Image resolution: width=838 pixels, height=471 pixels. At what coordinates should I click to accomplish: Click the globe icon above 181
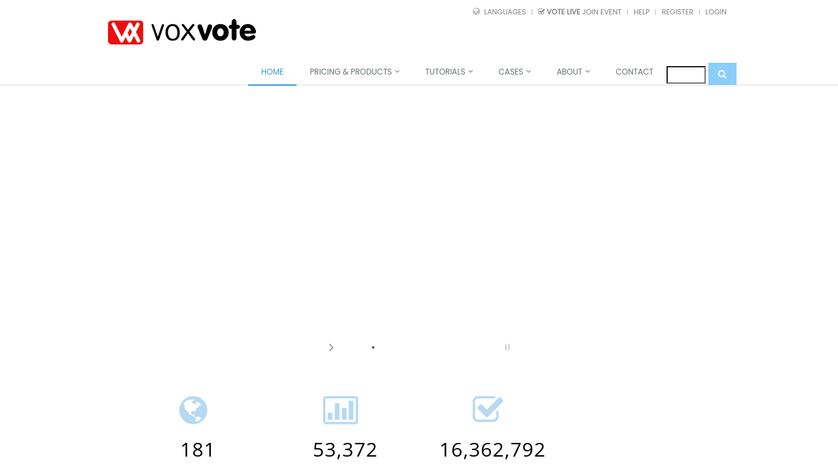pyautogui.click(x=193, y=410)
